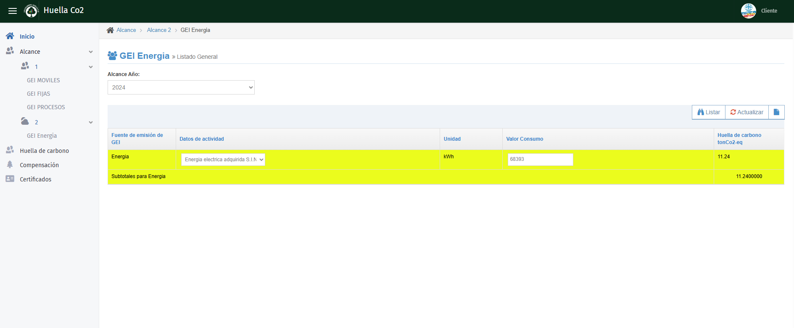Image resolution: width=794 pixels, height=328 pixels.
Task: Click the cloud icon for scope 2
Action: [25, 122]
